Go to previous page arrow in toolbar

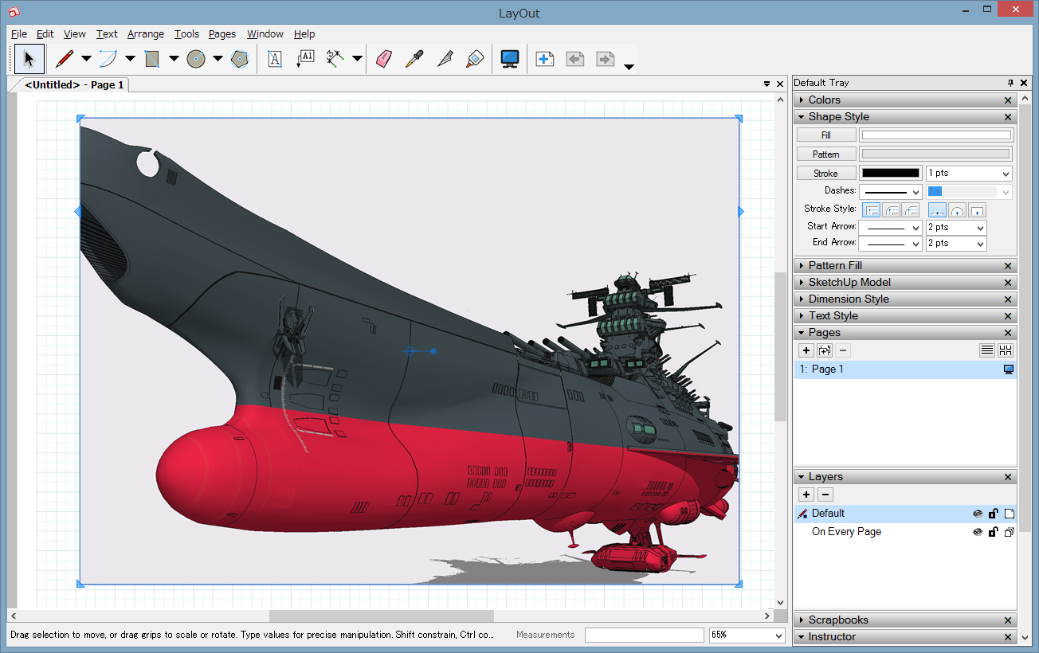click(x=575, y=59)
